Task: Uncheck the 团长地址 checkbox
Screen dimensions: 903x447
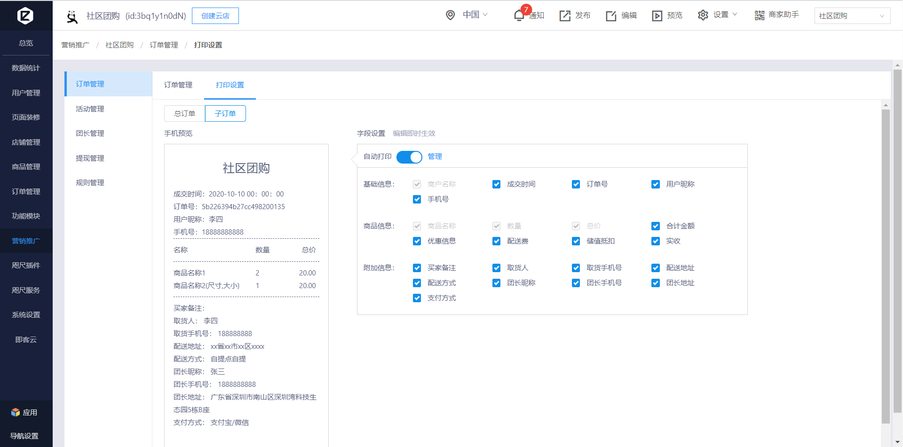Action: pos(656,283)
